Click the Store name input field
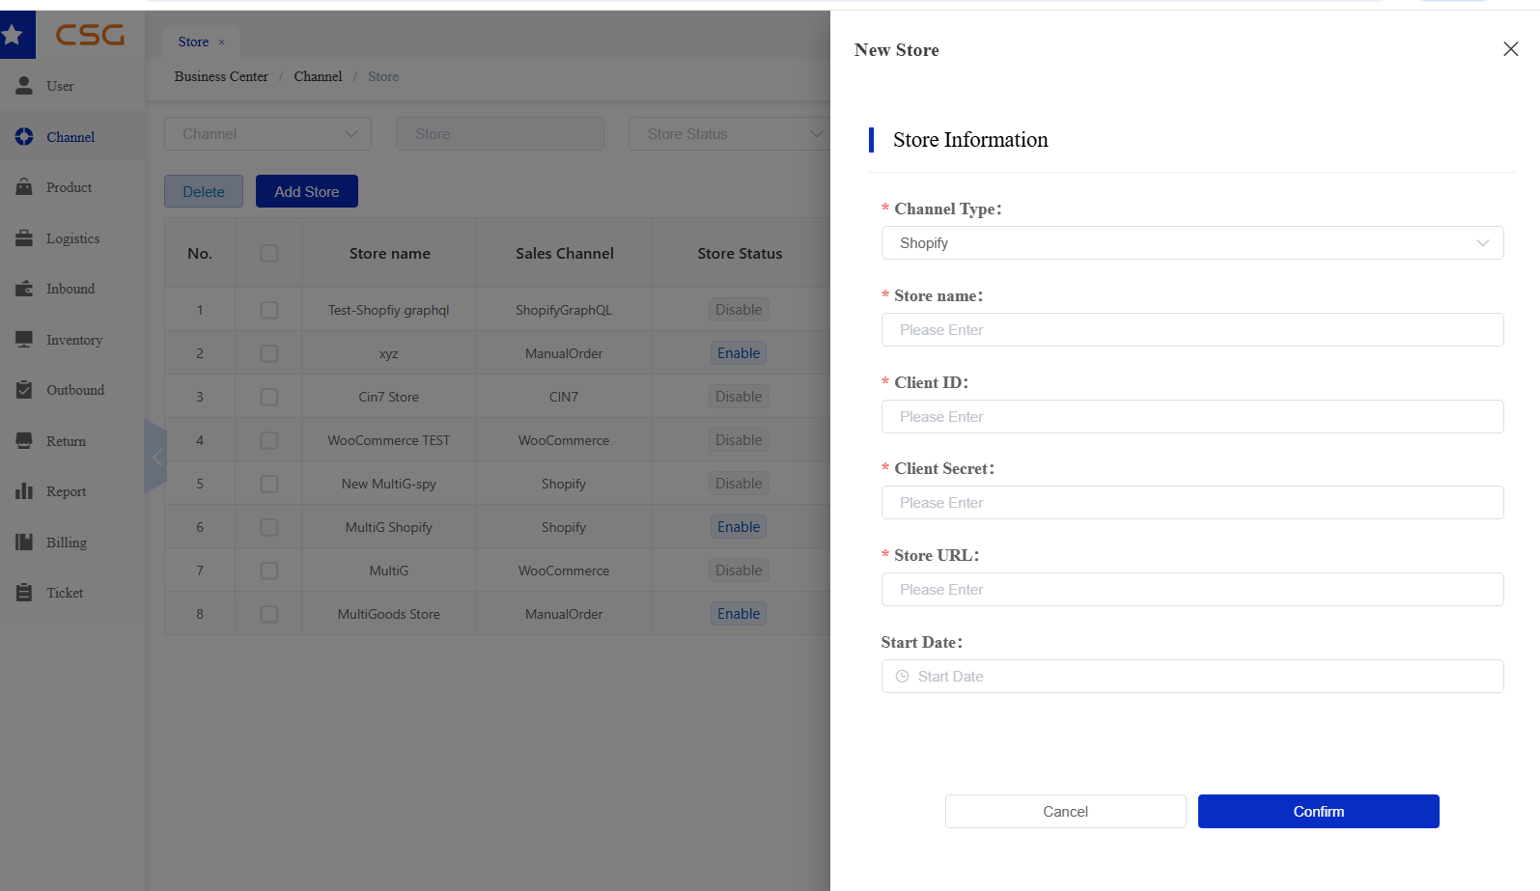 1192,330
